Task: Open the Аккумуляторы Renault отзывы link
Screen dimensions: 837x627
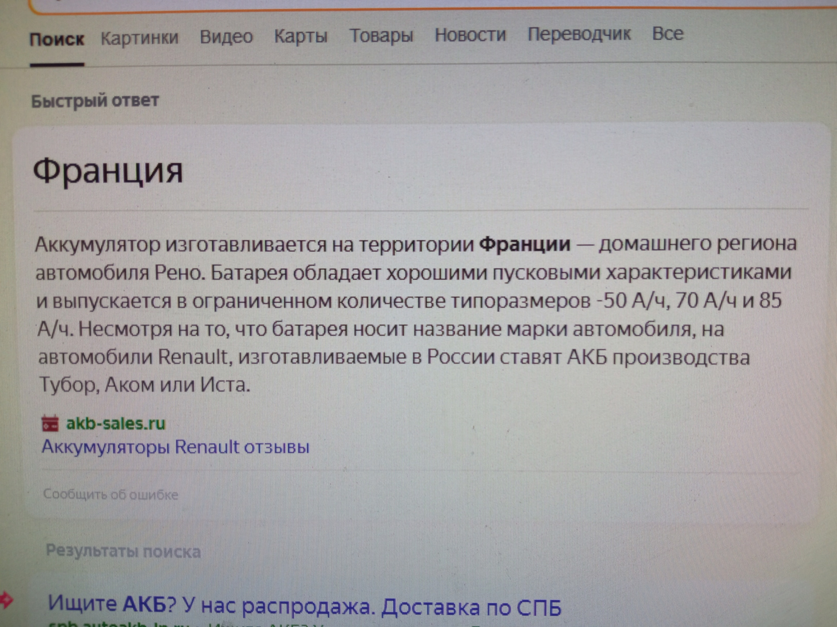Action: click(175, 447)
